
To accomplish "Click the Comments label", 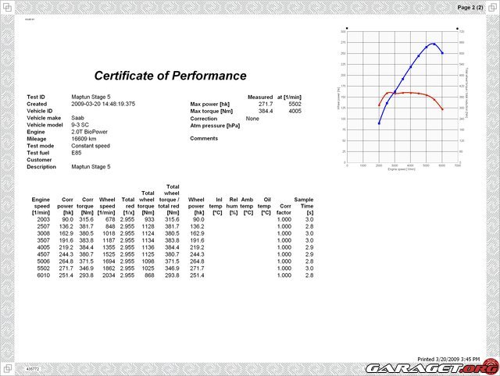I will [204, 138].
